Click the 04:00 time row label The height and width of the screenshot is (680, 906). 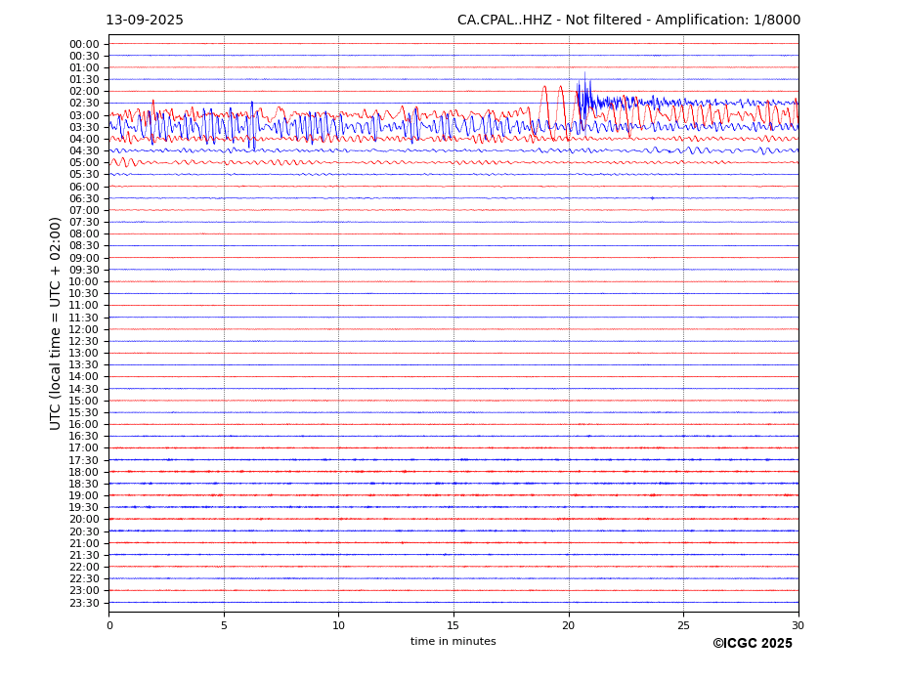coord(84,140)
